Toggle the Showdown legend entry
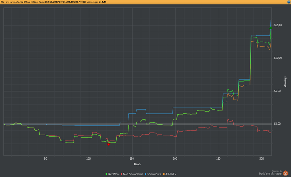291x177 pixels. [x=153, y=174]
